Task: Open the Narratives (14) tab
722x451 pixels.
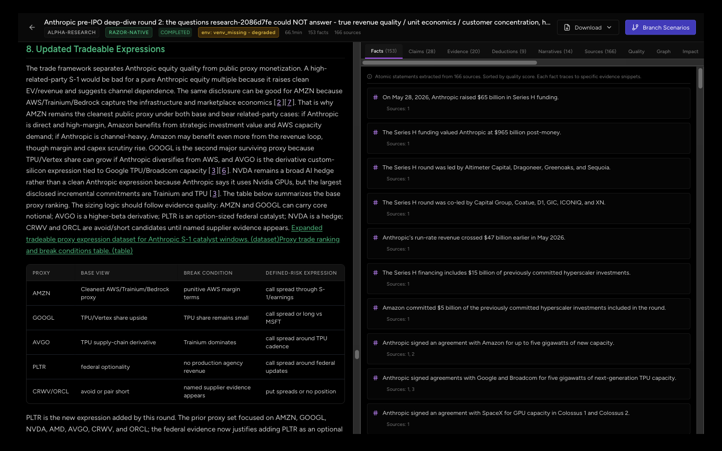Action: [555, 52]
